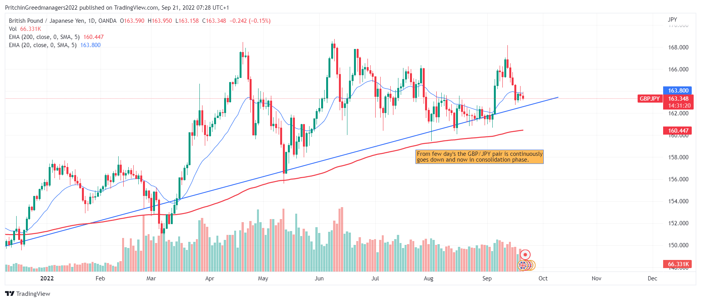Click the EMA (200, close, 0, SMA, 5) legend
701x302 pixels.
(44, 37)
